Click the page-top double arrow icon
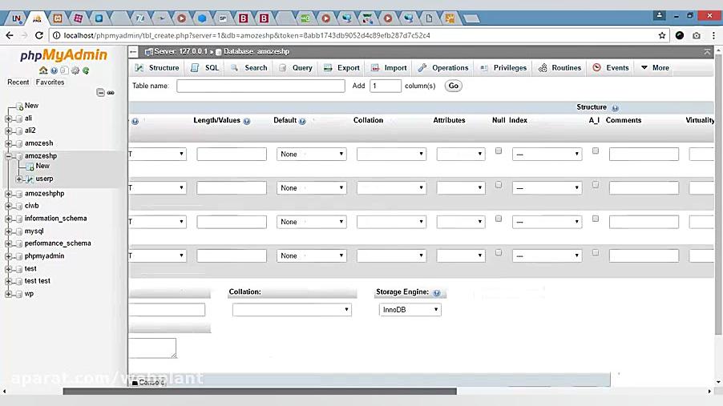This screenshot has height=406, width=723. (x=707, y=52)
